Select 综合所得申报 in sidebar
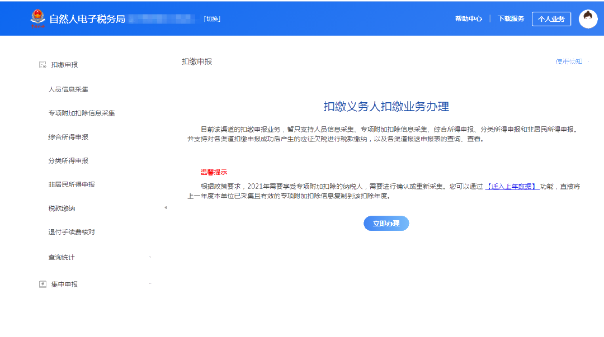Screen dimensions: 604x337 pos(68,137)
